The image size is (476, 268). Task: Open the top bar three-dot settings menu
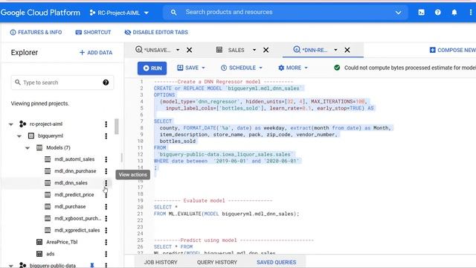[471, 13]
